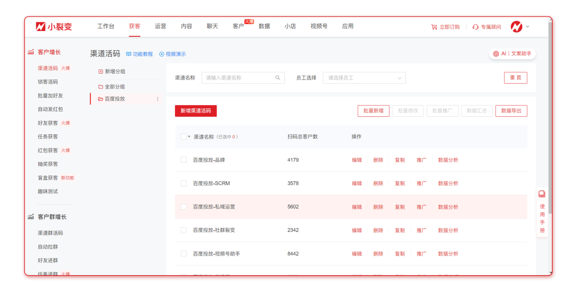Click the headset 专属顾问 icon
Viewport: 576px width, 296px height.
[475, 27]
